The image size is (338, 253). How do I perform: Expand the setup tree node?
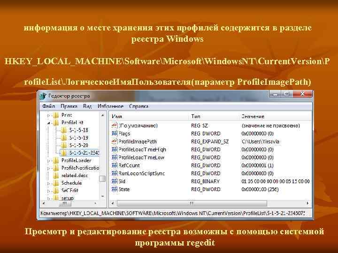(48, 198)
